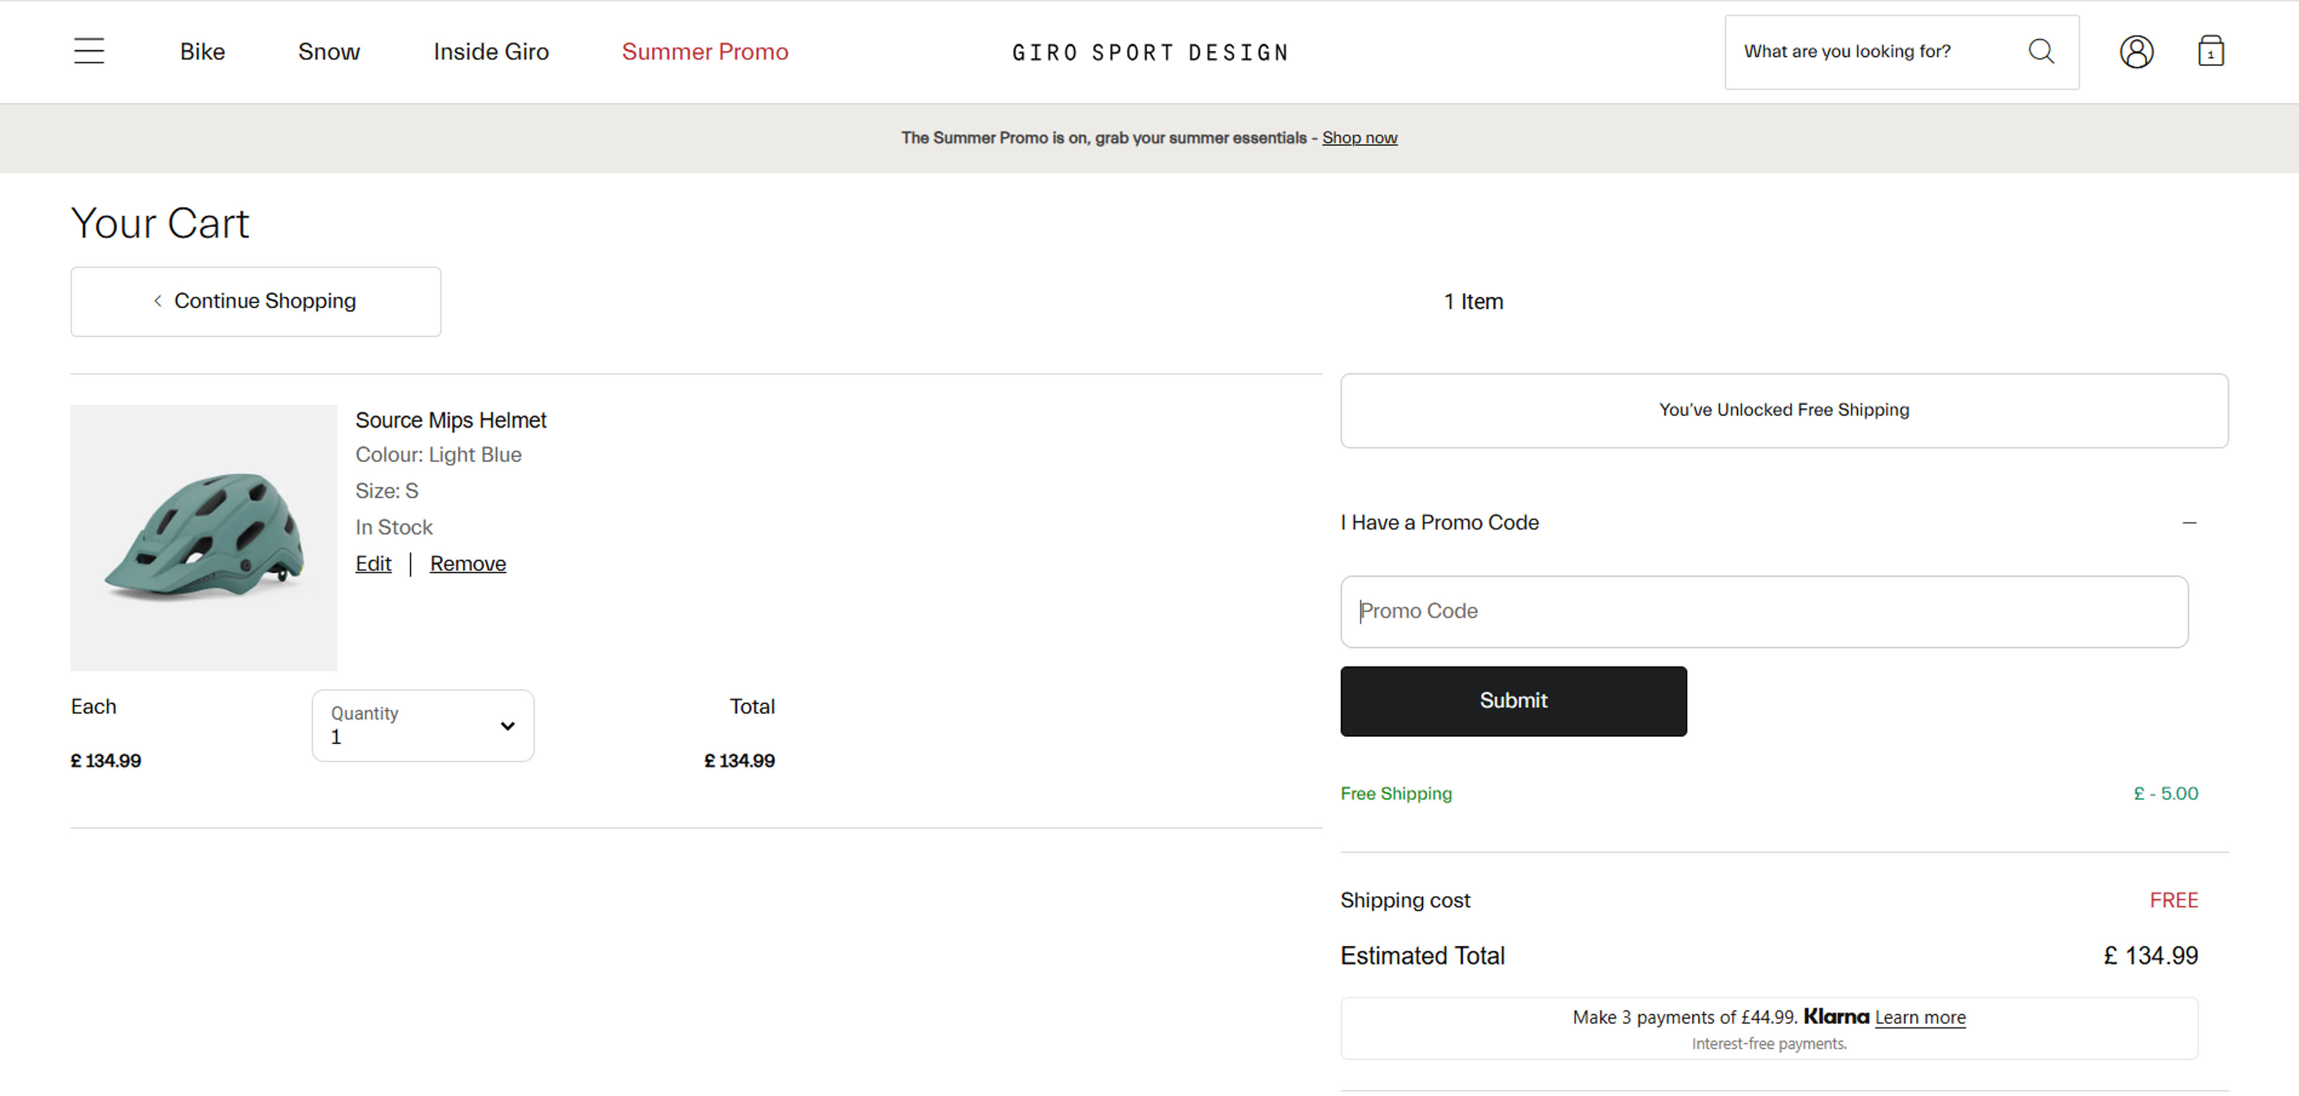Select the Free Shipping discount £ - 5.00

(x=2165, y=793)
